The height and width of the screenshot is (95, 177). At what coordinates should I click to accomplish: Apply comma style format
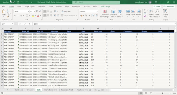tap(89, 15)
